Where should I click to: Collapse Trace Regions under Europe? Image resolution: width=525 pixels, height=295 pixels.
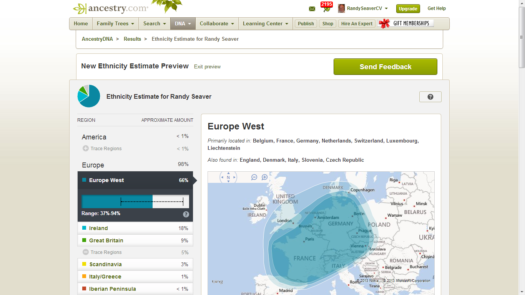(85, 252)
